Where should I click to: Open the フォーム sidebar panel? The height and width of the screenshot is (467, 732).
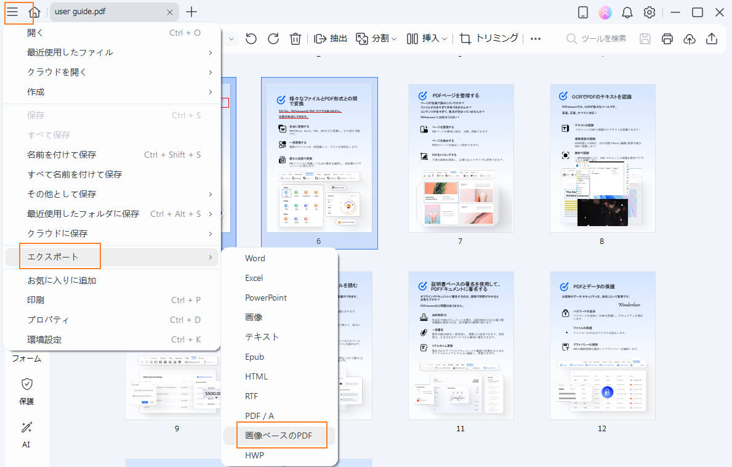point(26,357)
